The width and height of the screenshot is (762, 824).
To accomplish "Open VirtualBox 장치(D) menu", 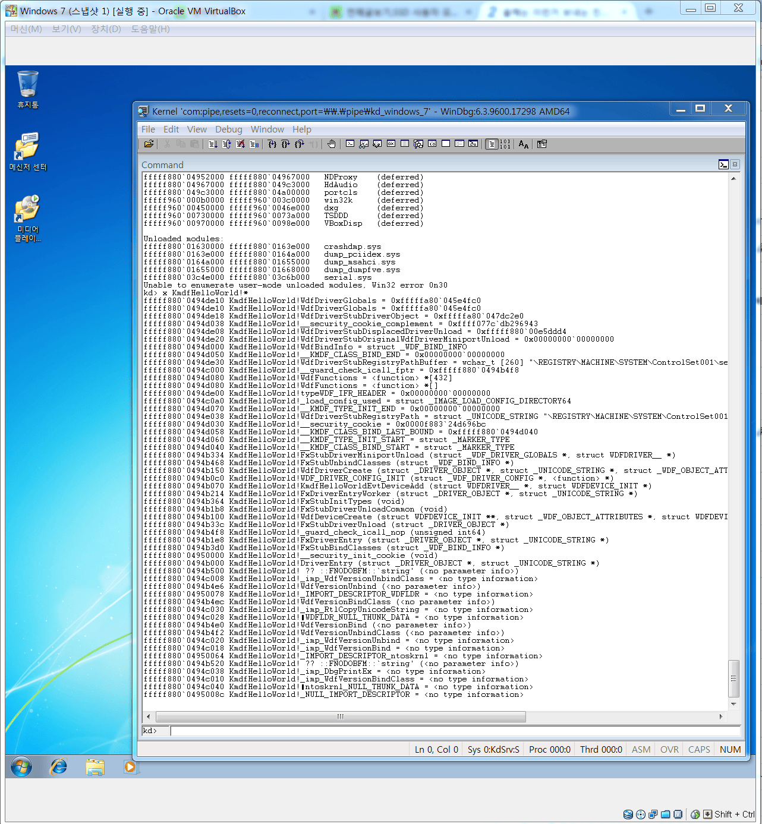I will tap(106, 29).
